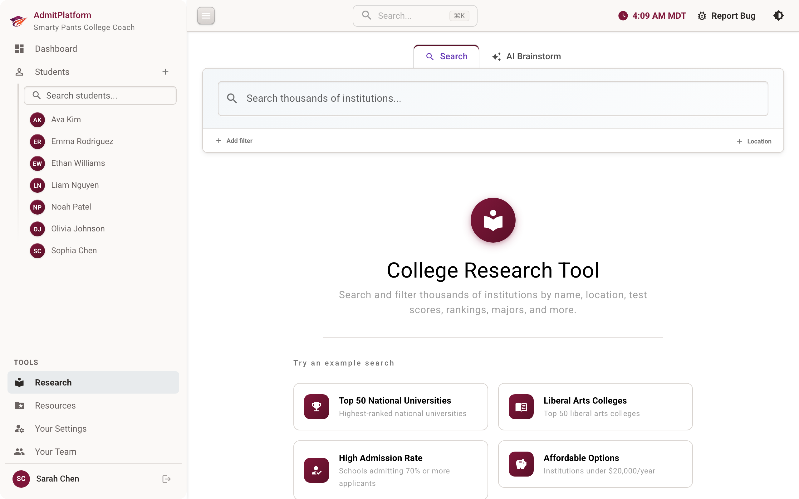
Task: Click the institutions search input field
Action: coord(493,98)
